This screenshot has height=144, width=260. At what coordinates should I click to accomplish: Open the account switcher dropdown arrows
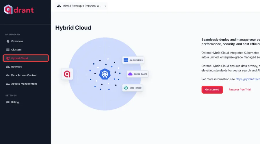tap(105, 6)
